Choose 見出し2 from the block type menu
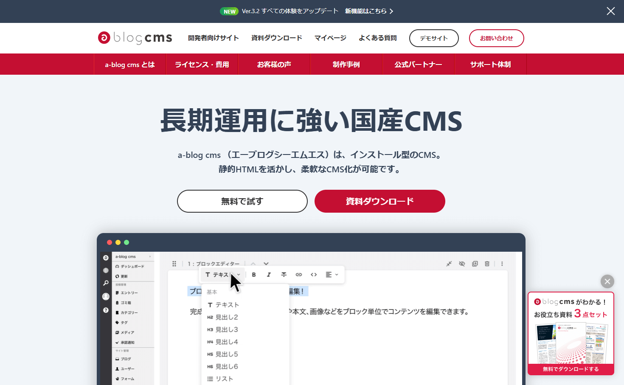This screenshot has width=624, height=385. 227,317
